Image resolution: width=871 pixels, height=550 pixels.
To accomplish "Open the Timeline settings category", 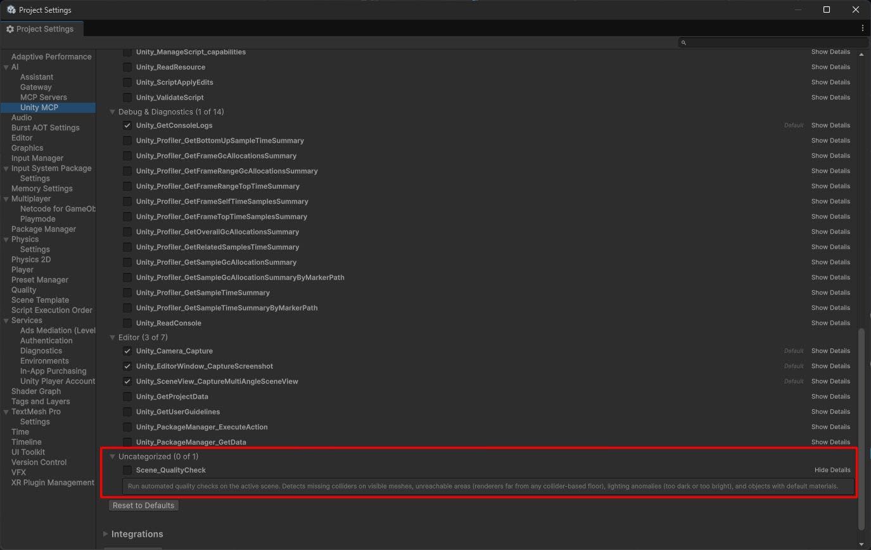I will [x=27, y=442].
